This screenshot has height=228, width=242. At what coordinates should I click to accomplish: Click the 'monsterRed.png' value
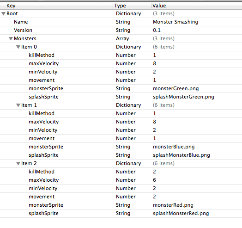tap(173, 205)
